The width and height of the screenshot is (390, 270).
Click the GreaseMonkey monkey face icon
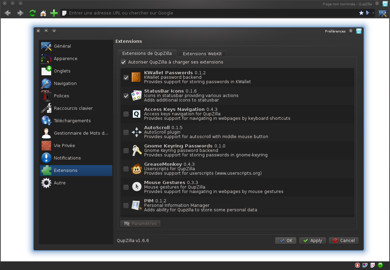pos(137,169)
